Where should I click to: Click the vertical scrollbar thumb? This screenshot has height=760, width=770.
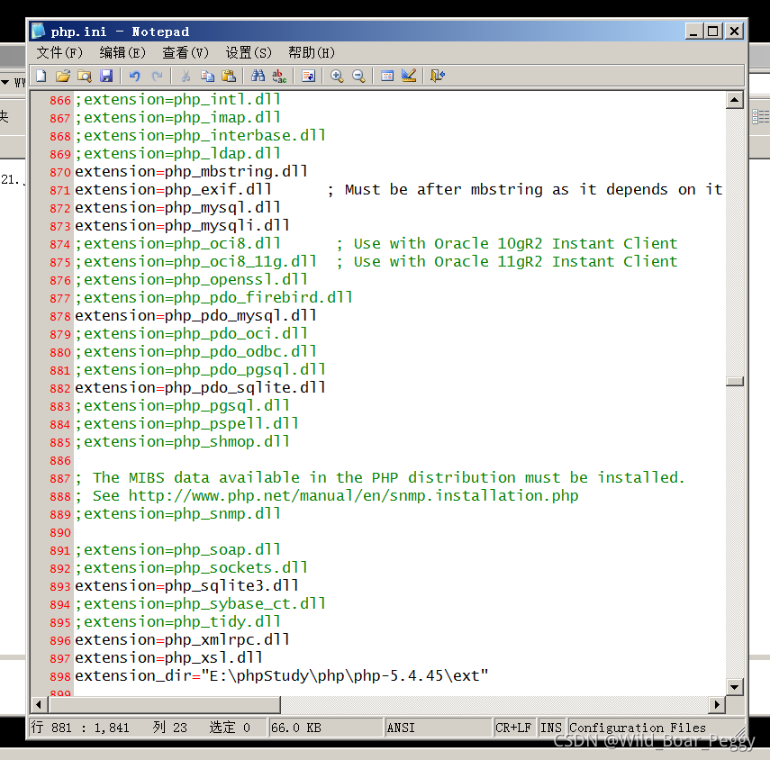734,381
